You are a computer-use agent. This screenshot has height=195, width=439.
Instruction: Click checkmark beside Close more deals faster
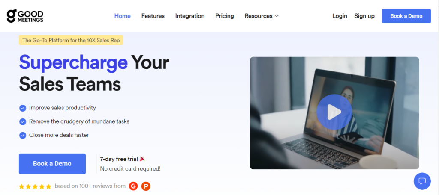coord(23,136)
